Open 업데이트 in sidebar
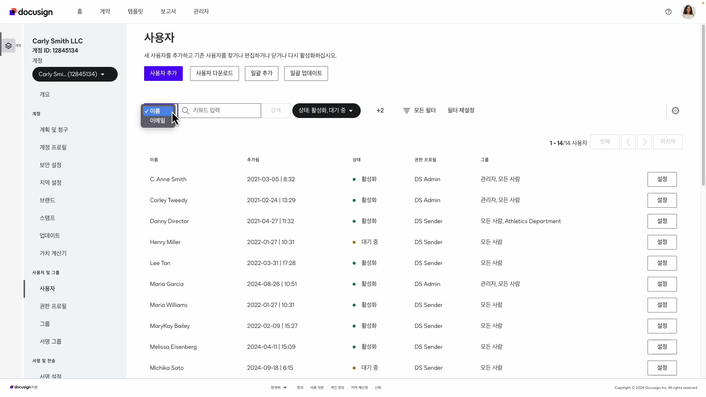 pos(50,236)
